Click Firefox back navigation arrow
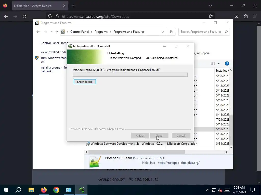Screen dimensions: 261x195 6,17
